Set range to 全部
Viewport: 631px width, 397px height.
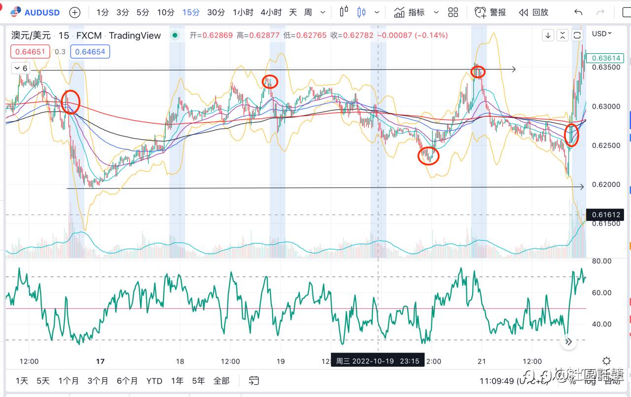(221, 381)
